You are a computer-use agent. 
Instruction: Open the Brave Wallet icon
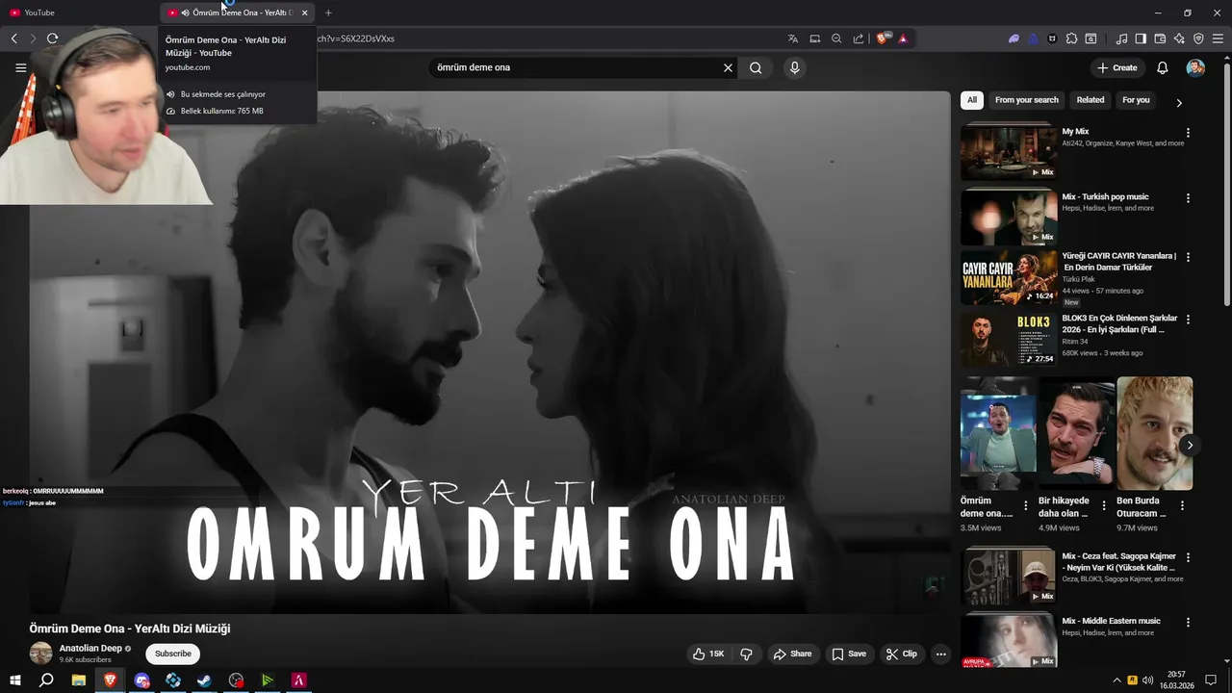click(x=1160, y=38)
